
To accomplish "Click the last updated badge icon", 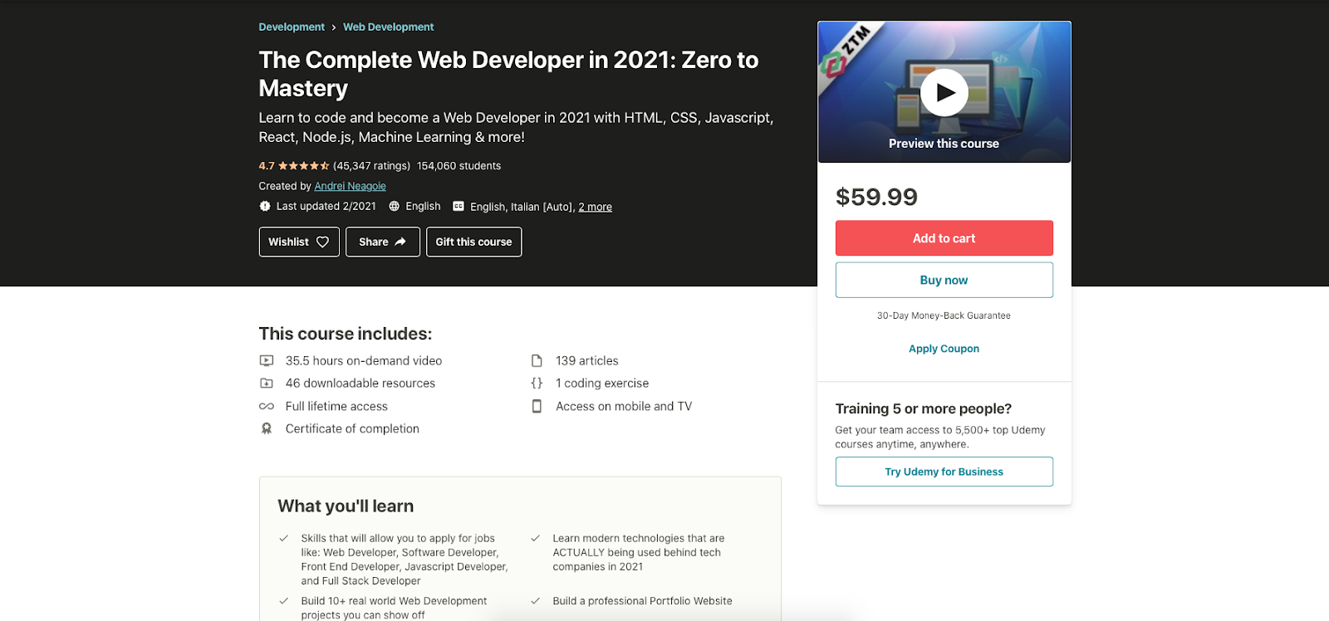I will [265, 206].
